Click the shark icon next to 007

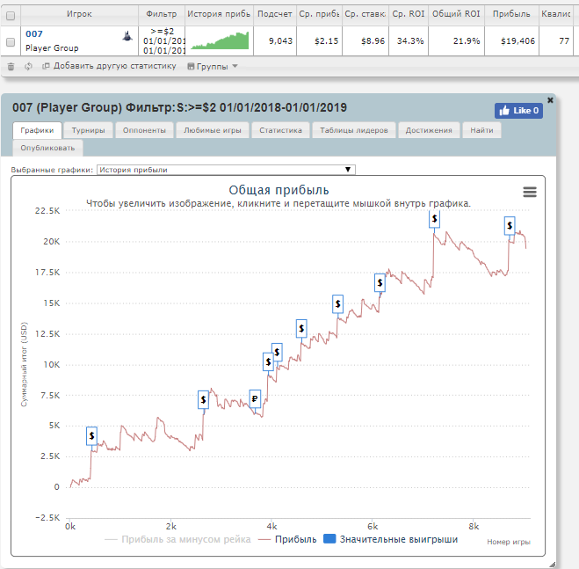coord(127,36)
